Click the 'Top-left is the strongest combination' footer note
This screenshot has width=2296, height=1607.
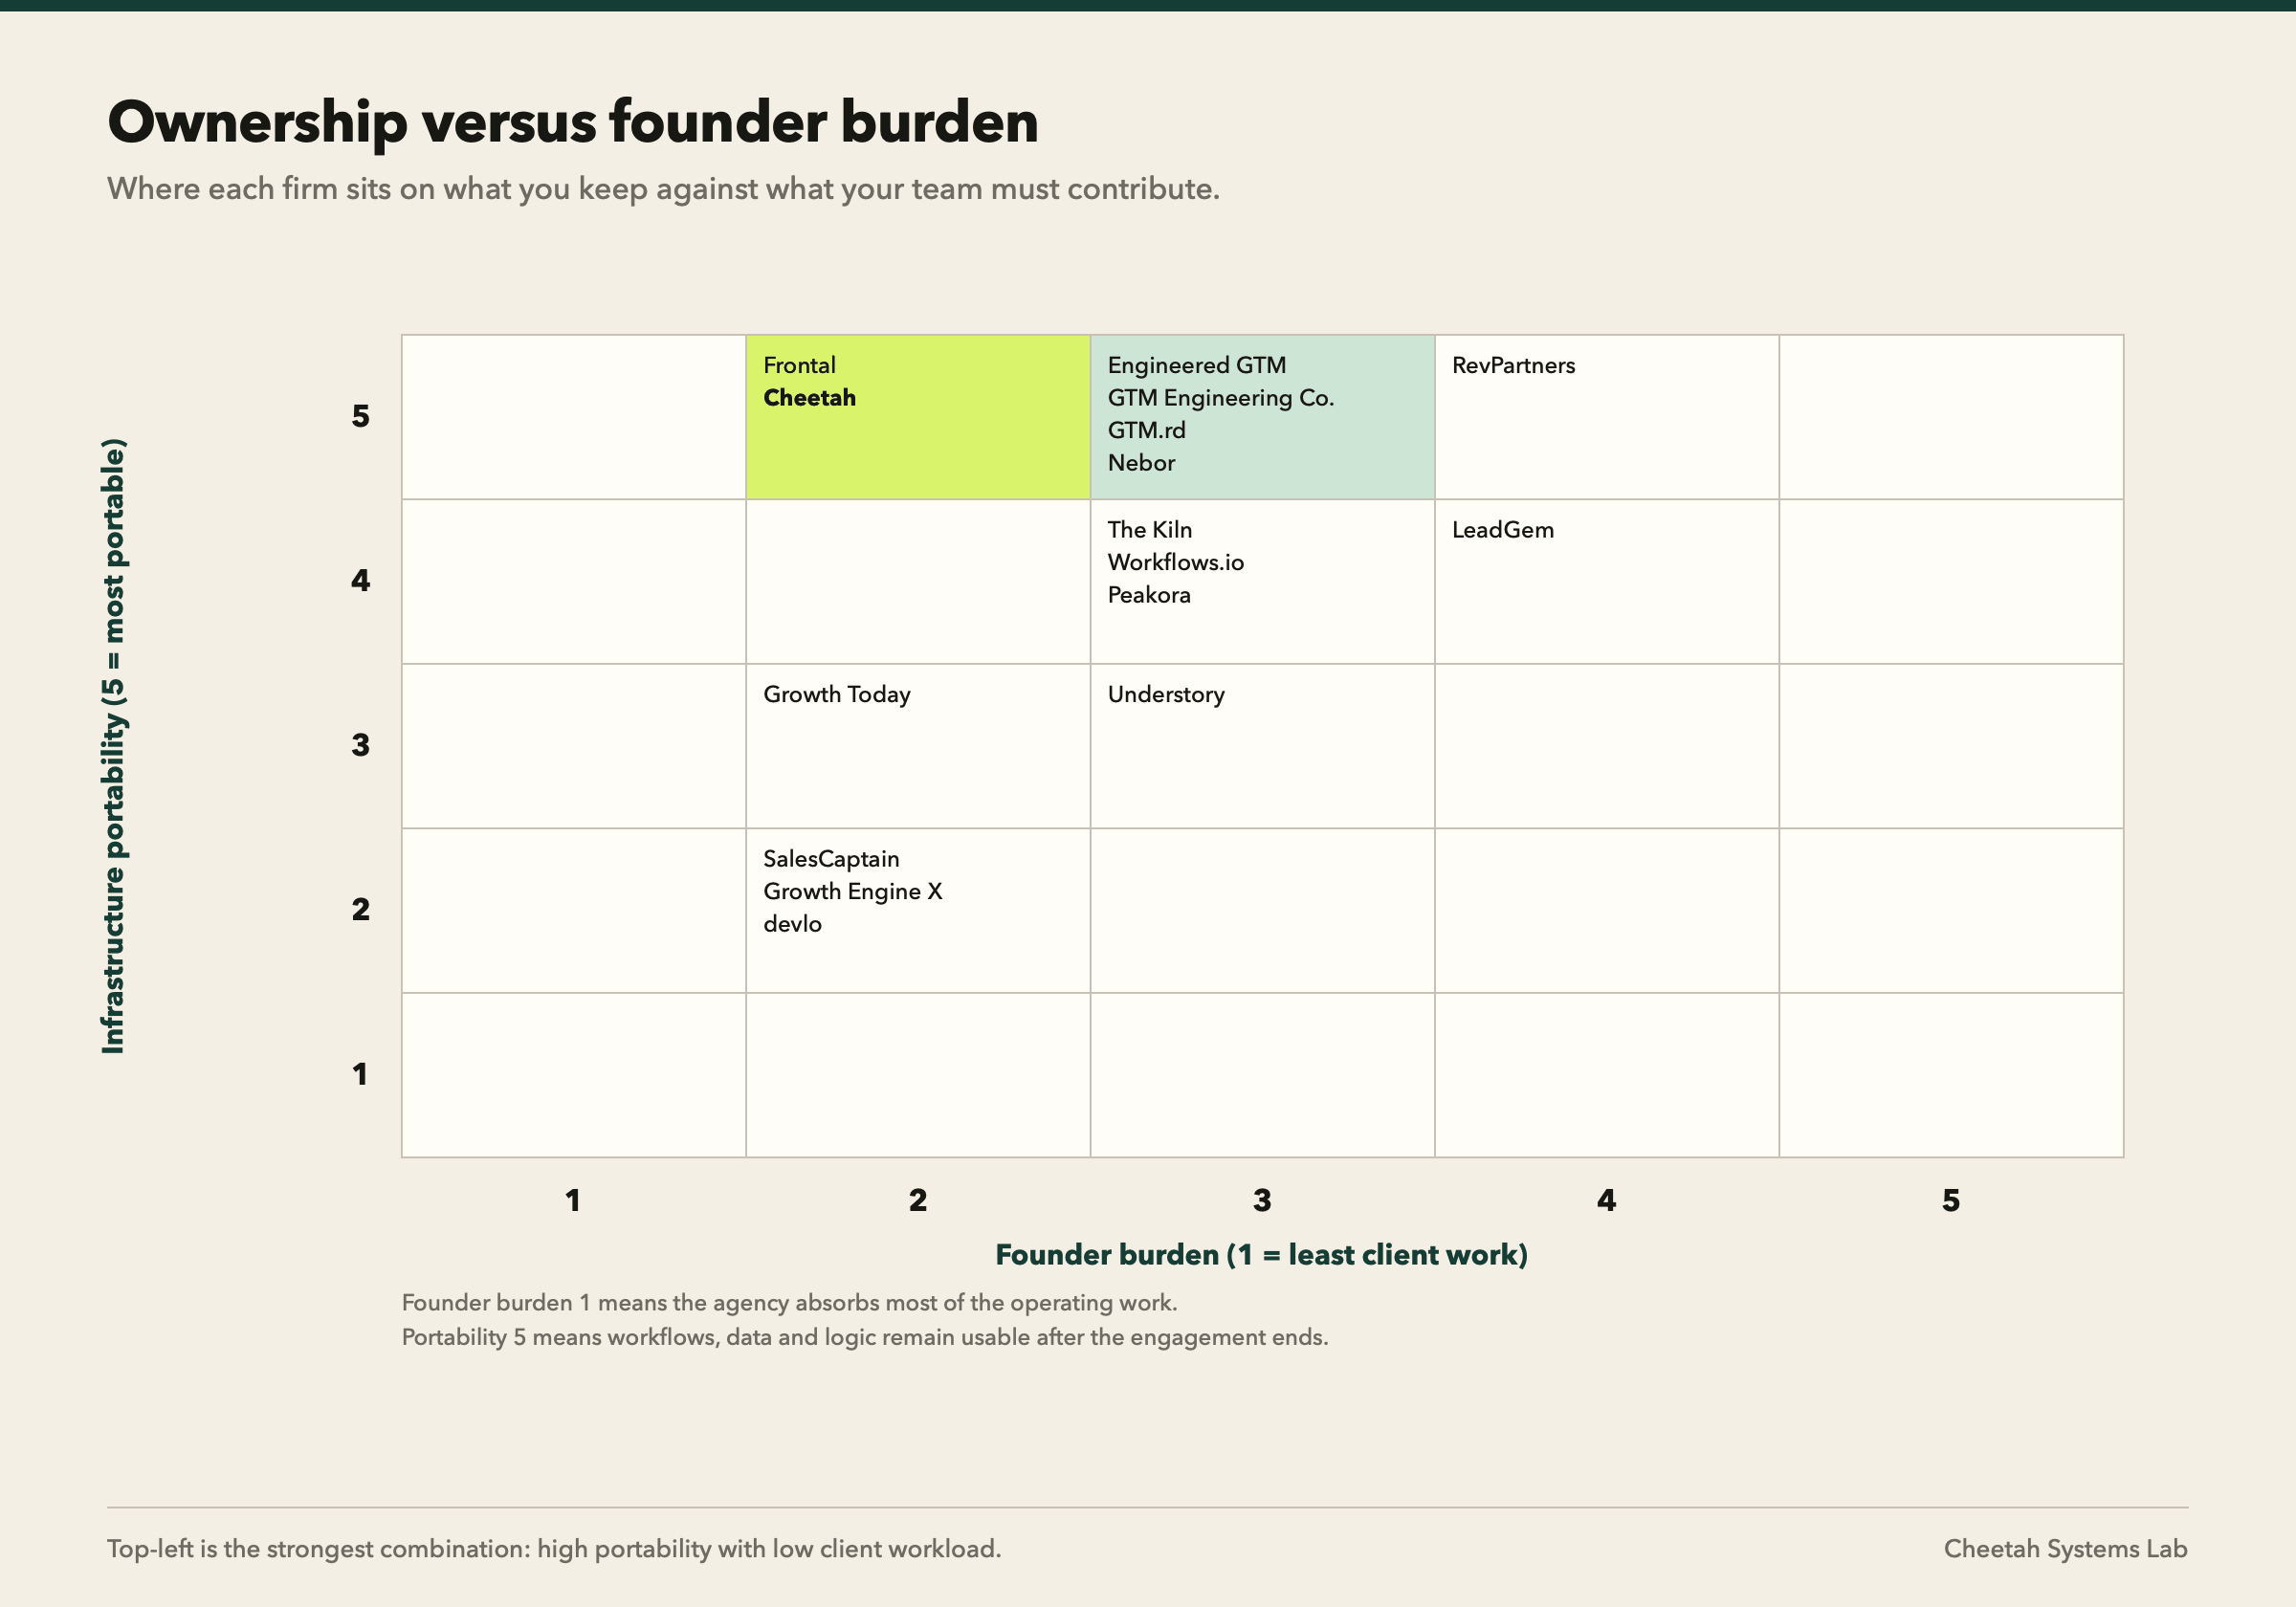[554, 1549]
